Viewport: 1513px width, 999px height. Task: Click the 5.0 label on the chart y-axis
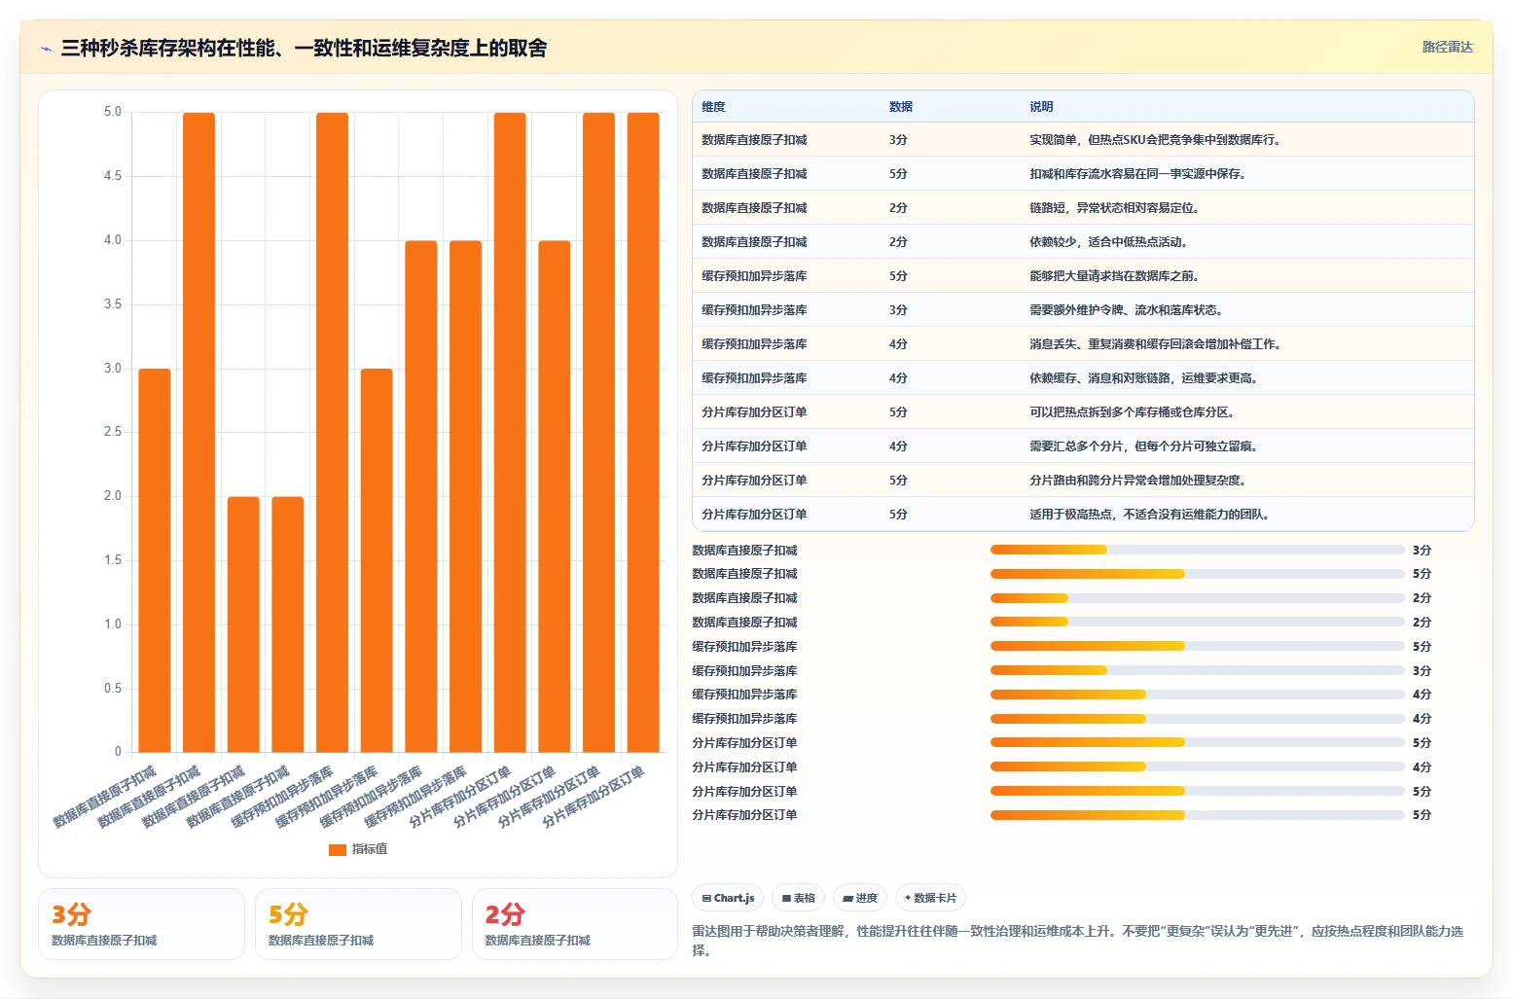113,112
